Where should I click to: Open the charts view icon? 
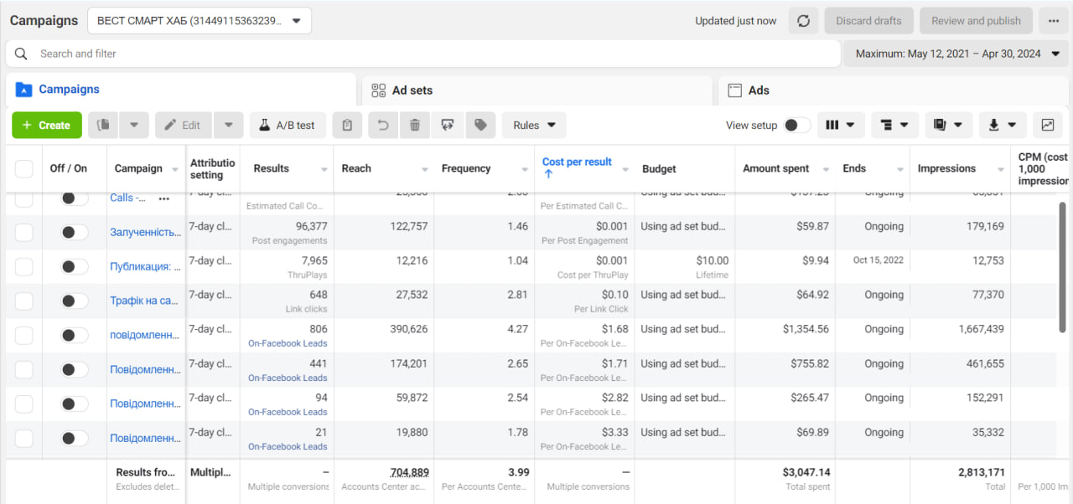click(x=1048, y=125)
